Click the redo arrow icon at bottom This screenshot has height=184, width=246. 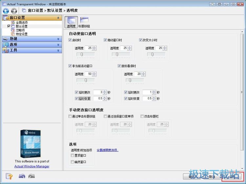(32, 176)
